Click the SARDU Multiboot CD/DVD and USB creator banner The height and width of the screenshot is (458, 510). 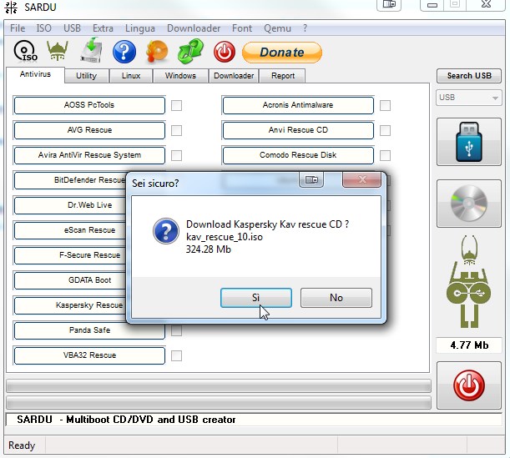pyautogui.click(x=254, y=420)
